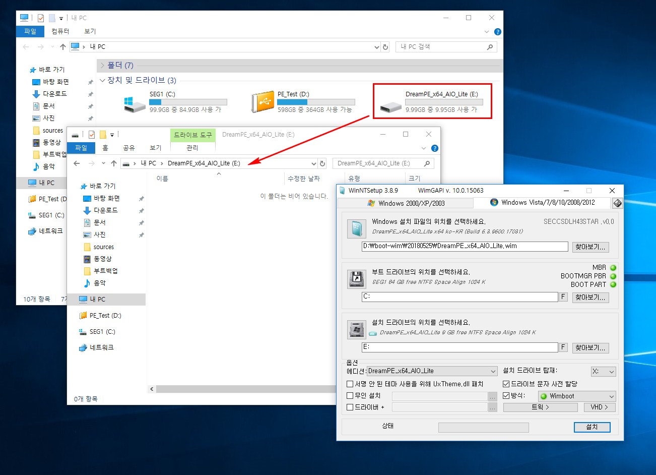Click help icon in front E: explorer window

click(x=434, y=148)
